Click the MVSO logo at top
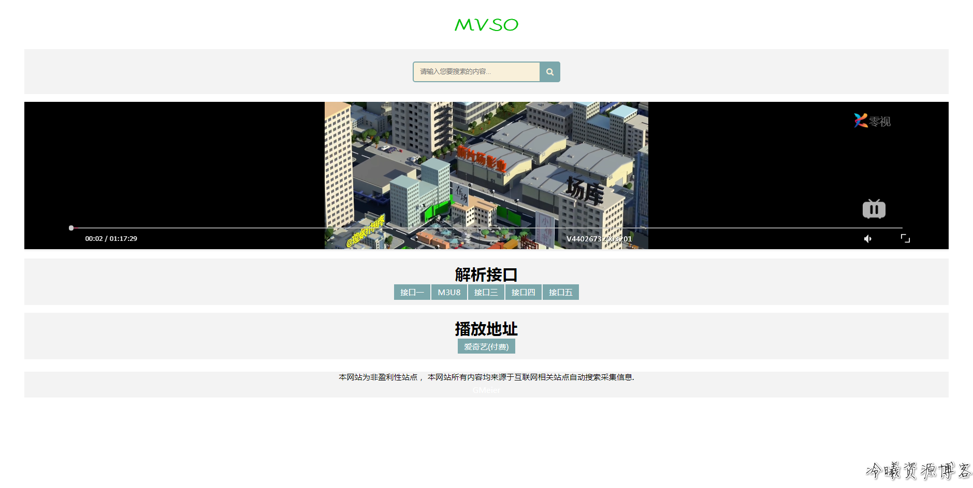 486,25
